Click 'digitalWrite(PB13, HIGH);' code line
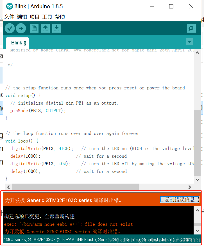The height and width of the screenshot is (246, 204). tap(42, 148)
